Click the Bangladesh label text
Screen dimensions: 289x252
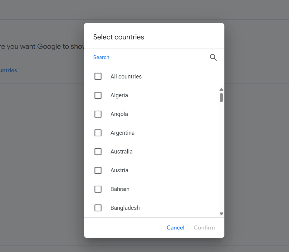tap(125, 208)
